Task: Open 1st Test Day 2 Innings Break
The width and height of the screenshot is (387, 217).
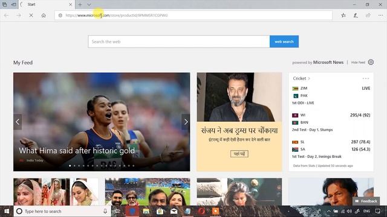Action: pos(317,157)
